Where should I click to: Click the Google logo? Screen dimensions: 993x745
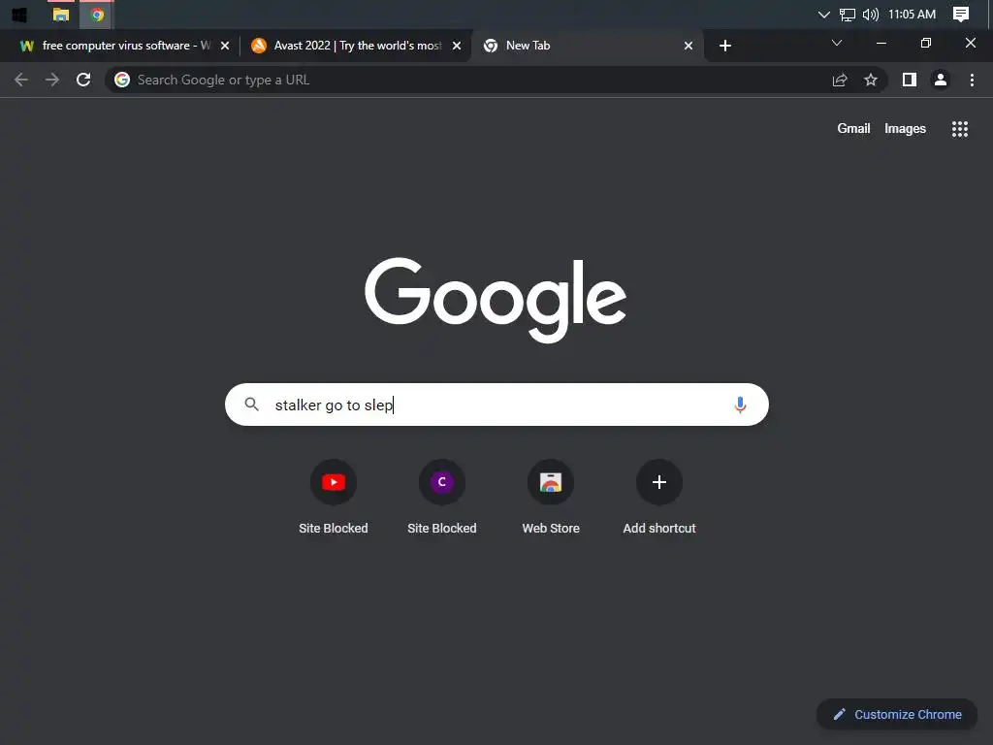496,300
